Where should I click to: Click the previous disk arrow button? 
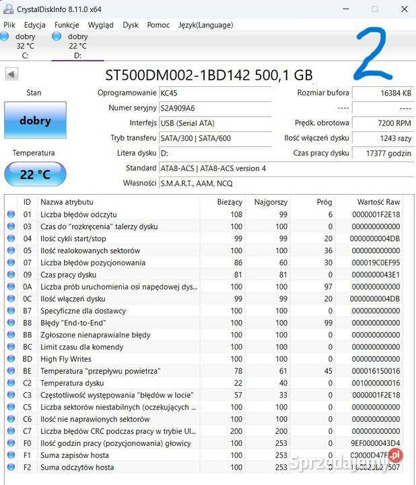(x=11, y=74)
